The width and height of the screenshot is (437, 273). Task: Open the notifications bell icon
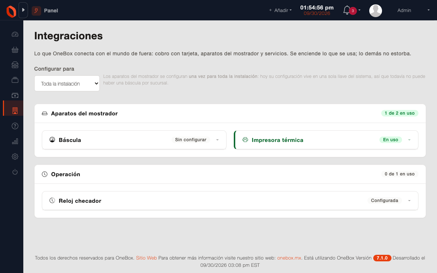347,10
